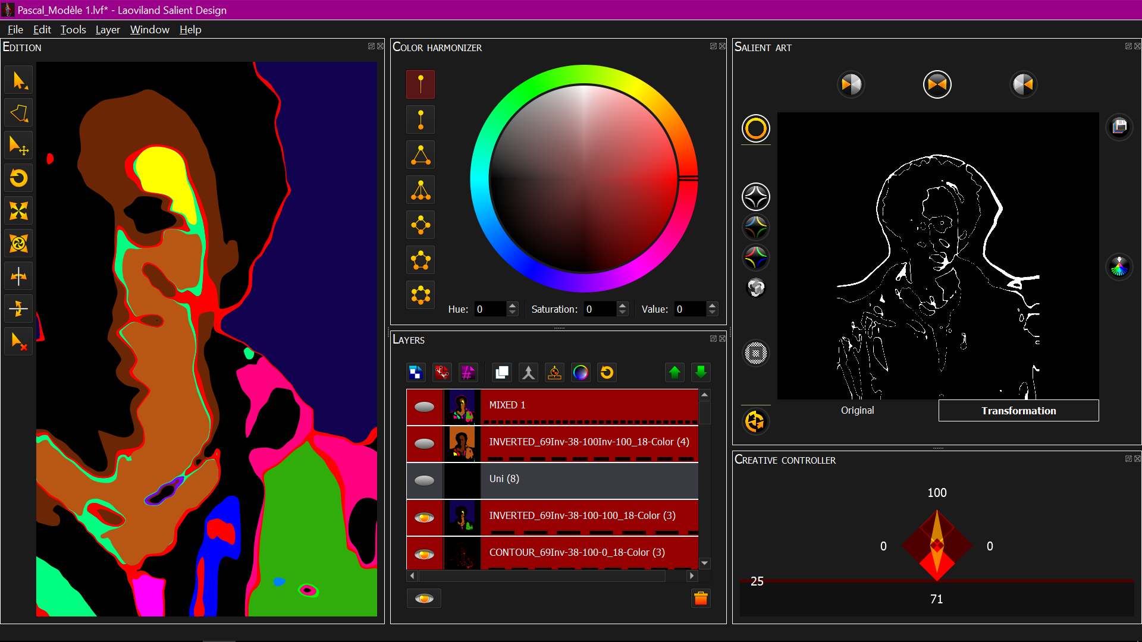
Task: Click the hexagonal harmony pattern icon
Action: click(422, 295)
